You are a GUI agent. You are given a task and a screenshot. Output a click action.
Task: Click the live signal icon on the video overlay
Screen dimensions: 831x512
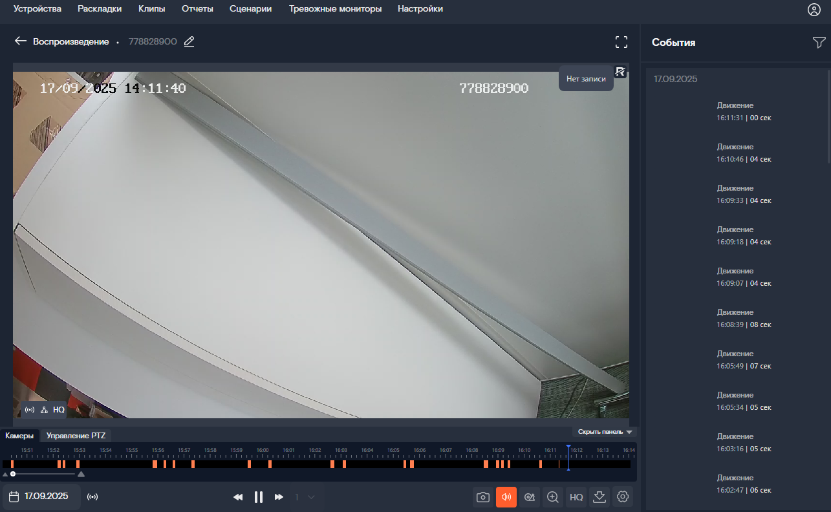[30, 410]
